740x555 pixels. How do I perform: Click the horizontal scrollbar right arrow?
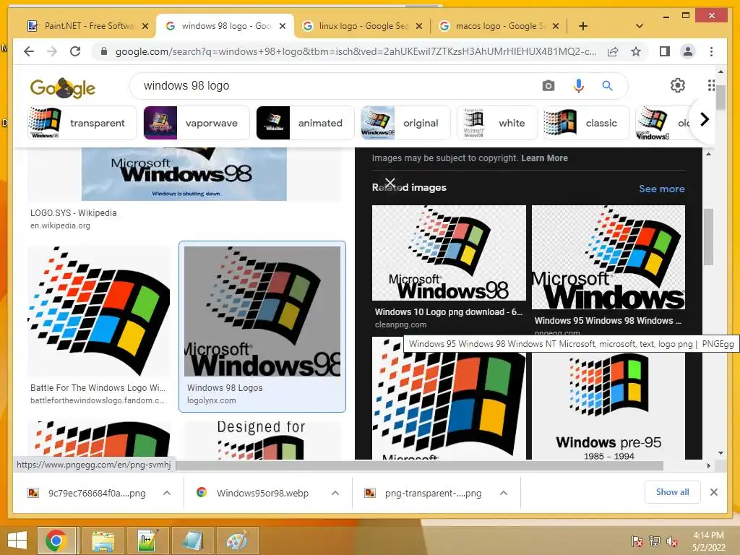tap(708, 466)
